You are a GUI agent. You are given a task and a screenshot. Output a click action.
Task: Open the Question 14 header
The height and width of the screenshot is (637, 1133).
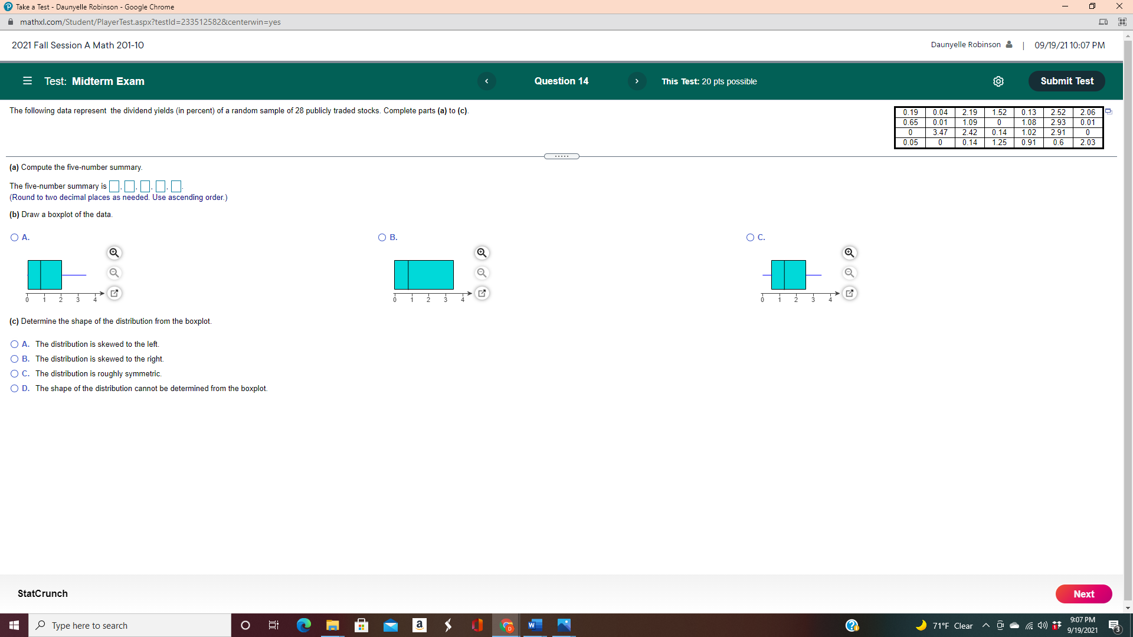coord(561,81)
